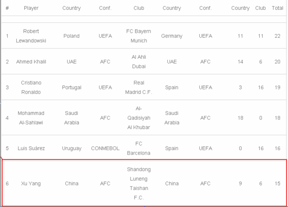Click the total value 22 for Lewandowski
This screenshot has width=288, height=207.
(x=277, y=35)
